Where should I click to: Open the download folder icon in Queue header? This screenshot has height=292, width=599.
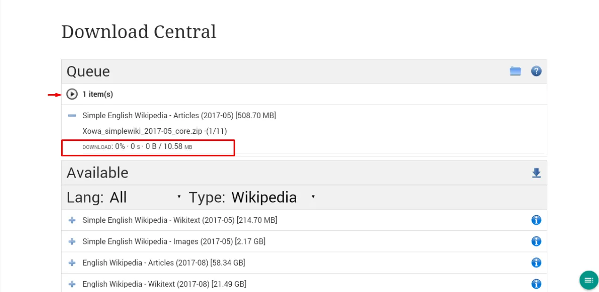pos(515,71)
